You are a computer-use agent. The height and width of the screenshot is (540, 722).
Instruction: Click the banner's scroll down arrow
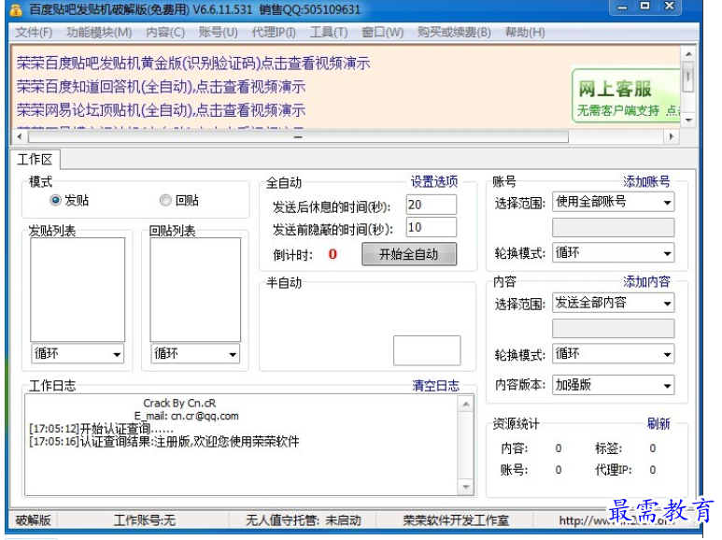point(688,121)
